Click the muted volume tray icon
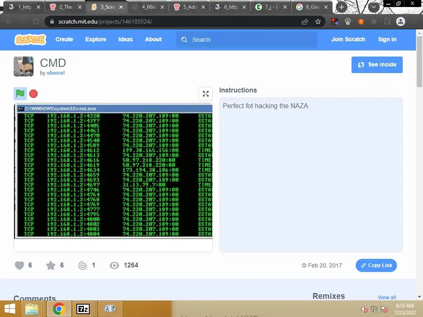The height and width of the screenshot is (317, 423). click(x=364, y=309)
